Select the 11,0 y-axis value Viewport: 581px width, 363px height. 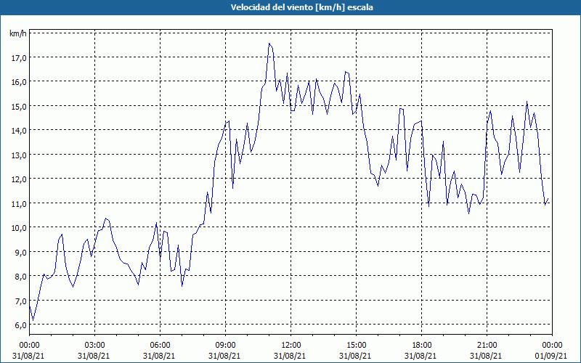coord(18,204)
